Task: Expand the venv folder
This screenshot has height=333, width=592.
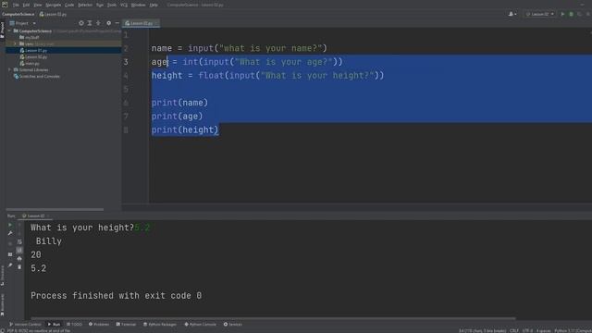Action: coord(16,43)
